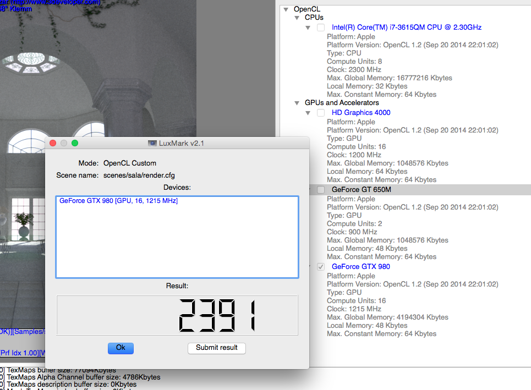This screenshot has height=390, width=531.
Task: Click 'Max. Global Memory: 4194304 Kbytes' text
Action: 387,317
